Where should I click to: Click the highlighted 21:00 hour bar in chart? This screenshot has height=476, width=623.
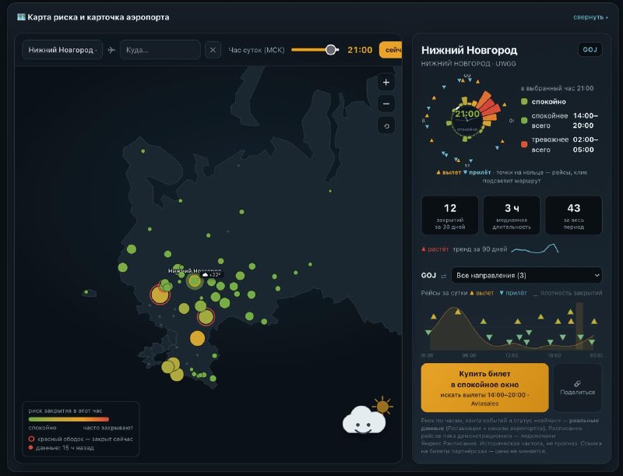(579, 326)
